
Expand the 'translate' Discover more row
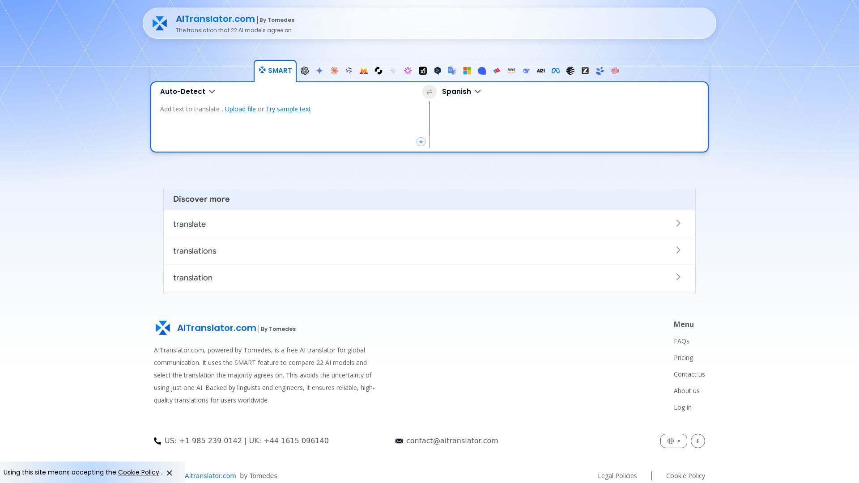pyautogui.click(x=429, y=224)
